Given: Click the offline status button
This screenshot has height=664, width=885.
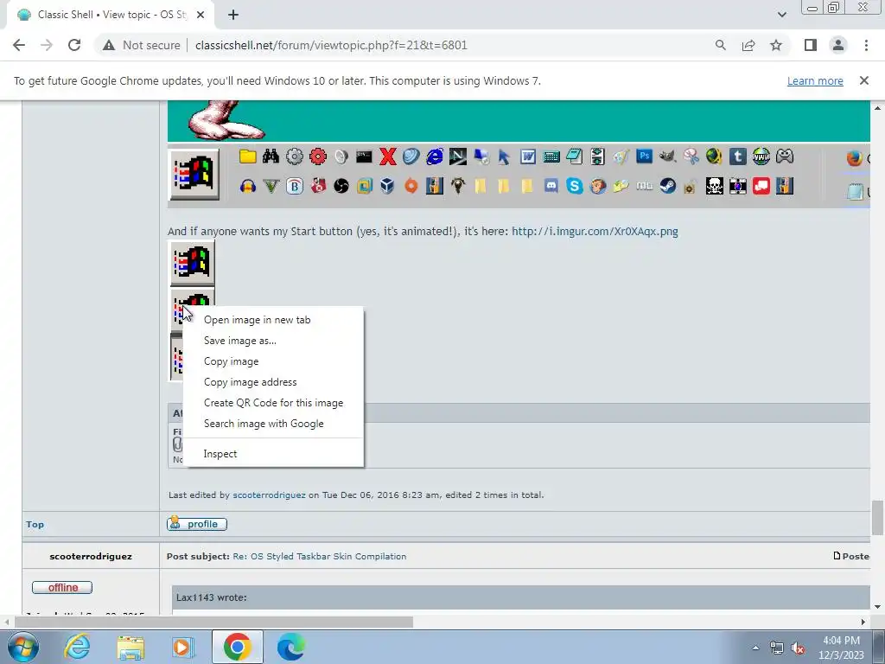Looking at the screenshot, I should 62,588.
